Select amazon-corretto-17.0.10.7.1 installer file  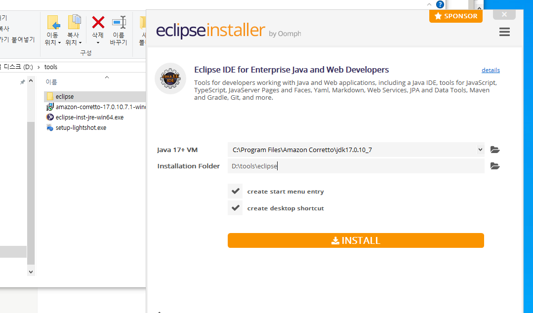[x=95, y=107]
